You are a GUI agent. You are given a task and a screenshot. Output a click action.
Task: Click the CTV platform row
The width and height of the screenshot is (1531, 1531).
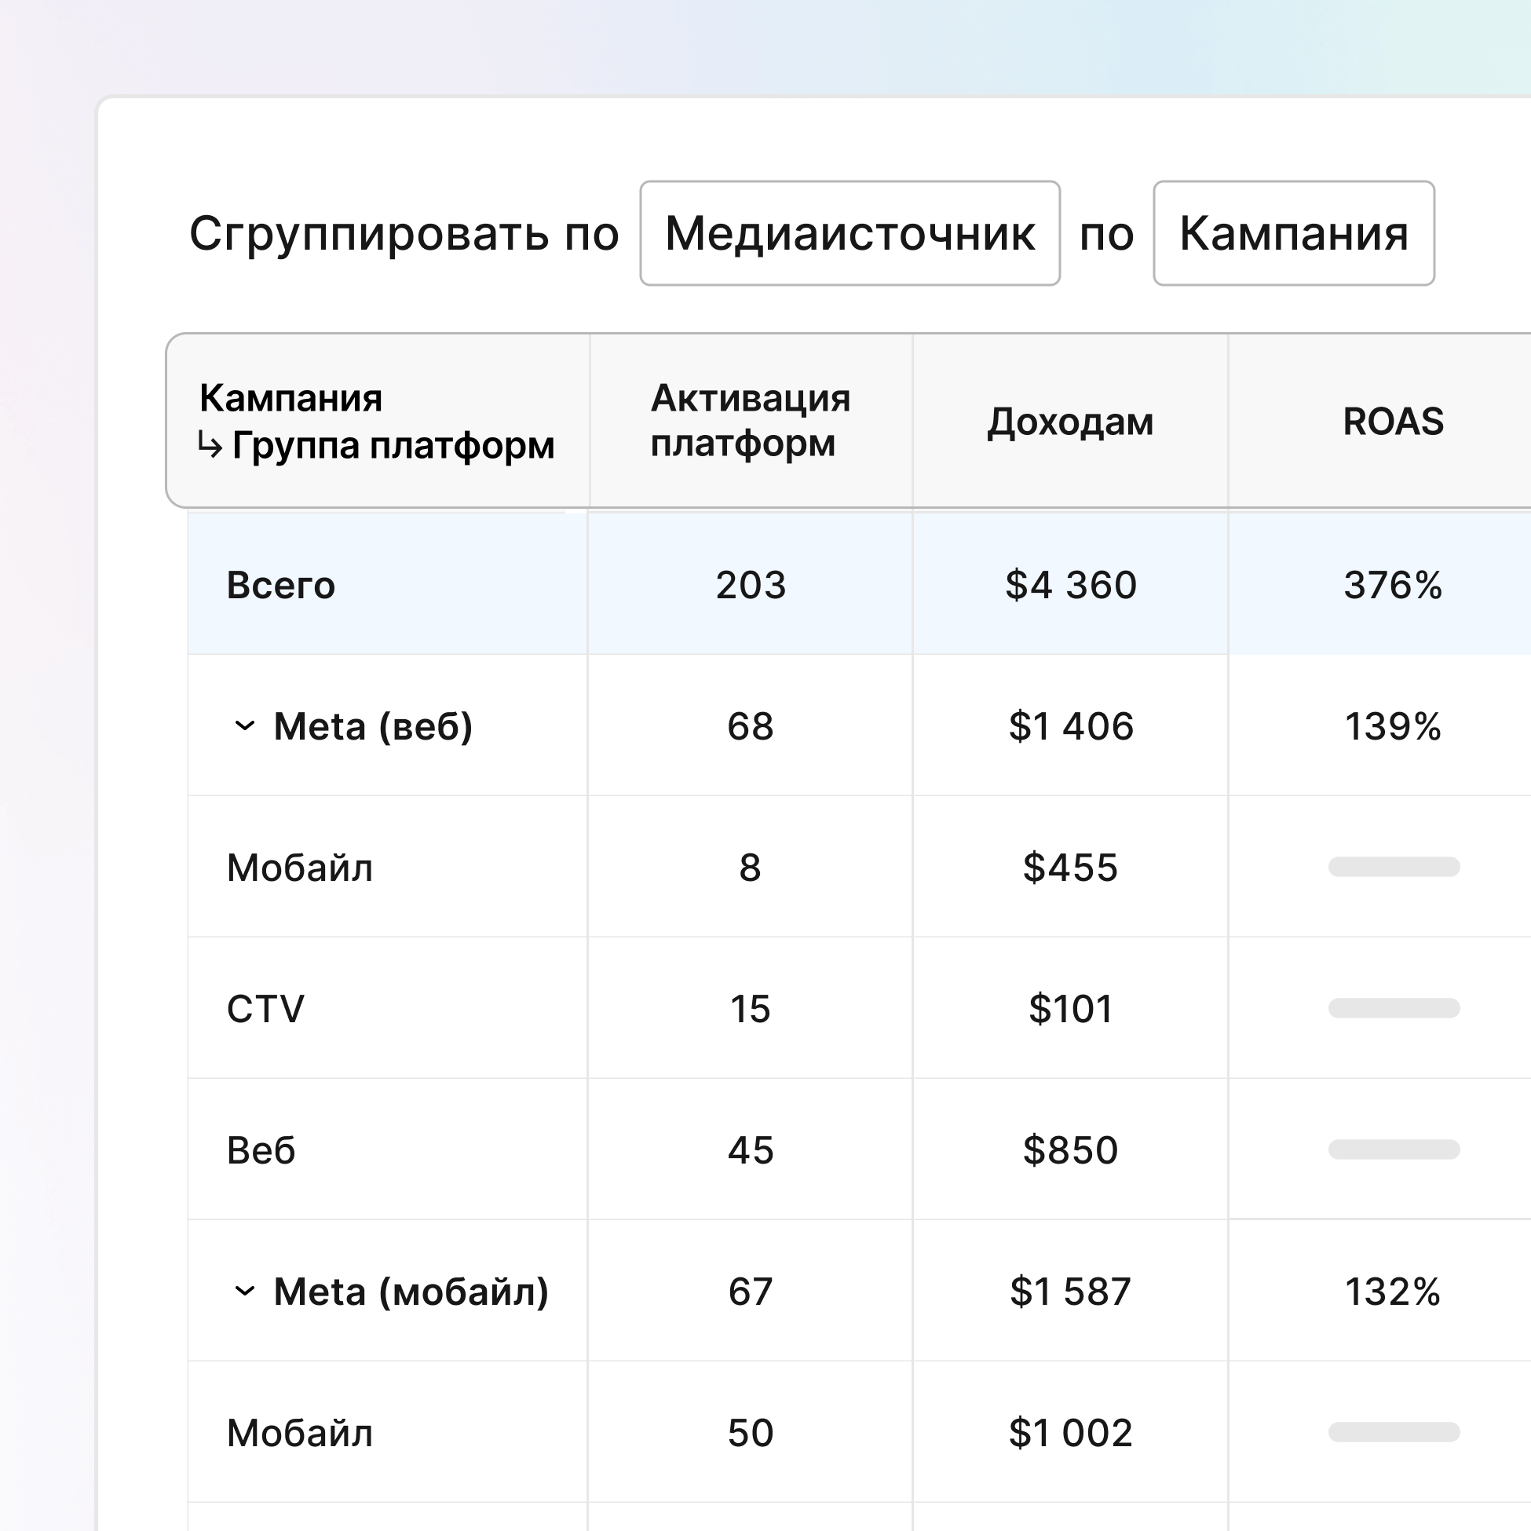[x=265, y=1009]
